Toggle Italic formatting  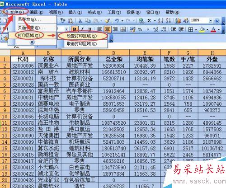82,29
